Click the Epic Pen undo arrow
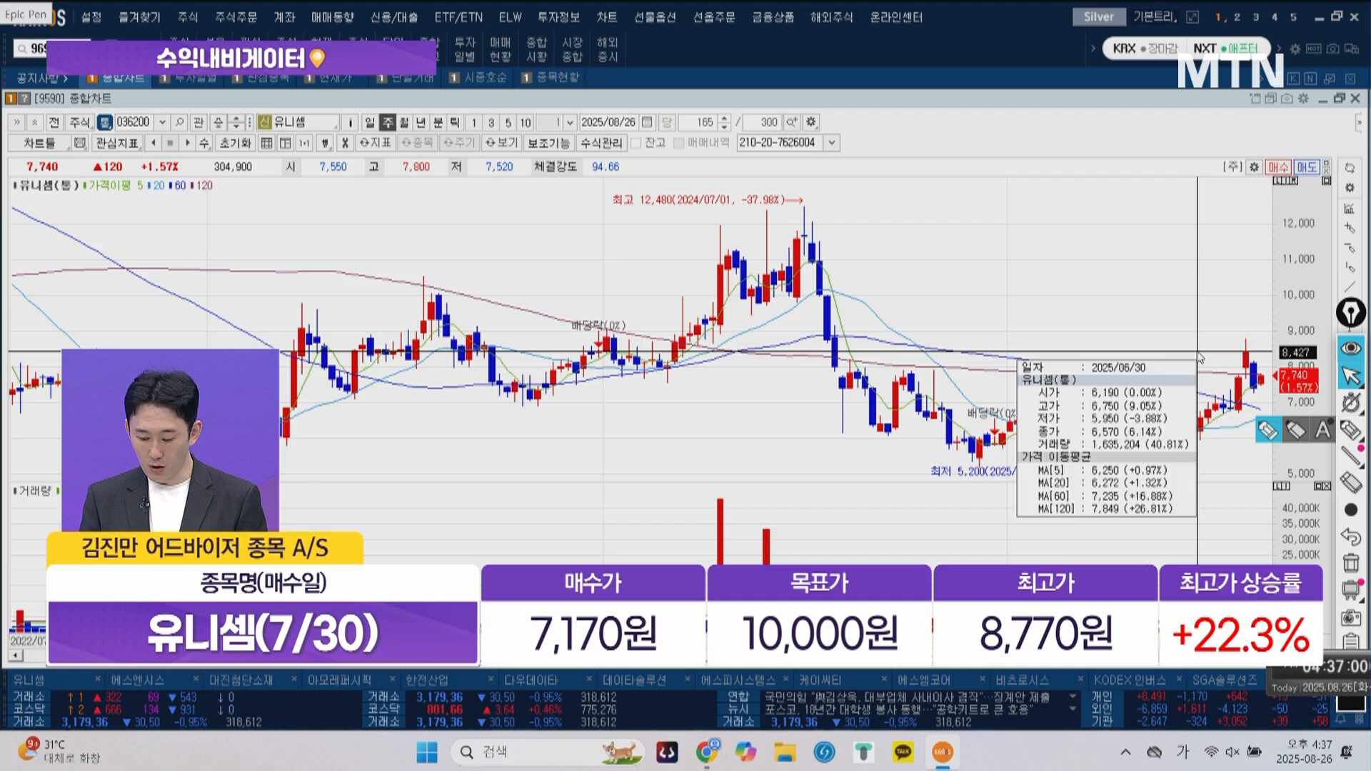The width and height of the screenshot is (1371, 771). click(x=1350, y=536)
